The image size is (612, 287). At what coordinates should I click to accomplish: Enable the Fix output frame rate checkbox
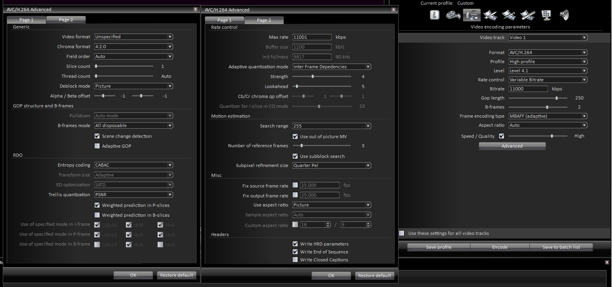click(295, 195)
